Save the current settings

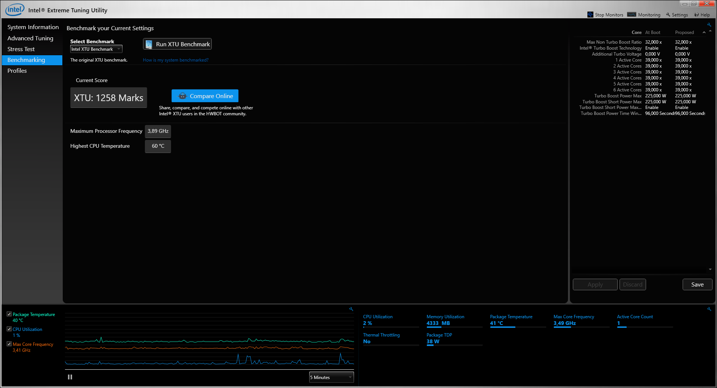697,285
